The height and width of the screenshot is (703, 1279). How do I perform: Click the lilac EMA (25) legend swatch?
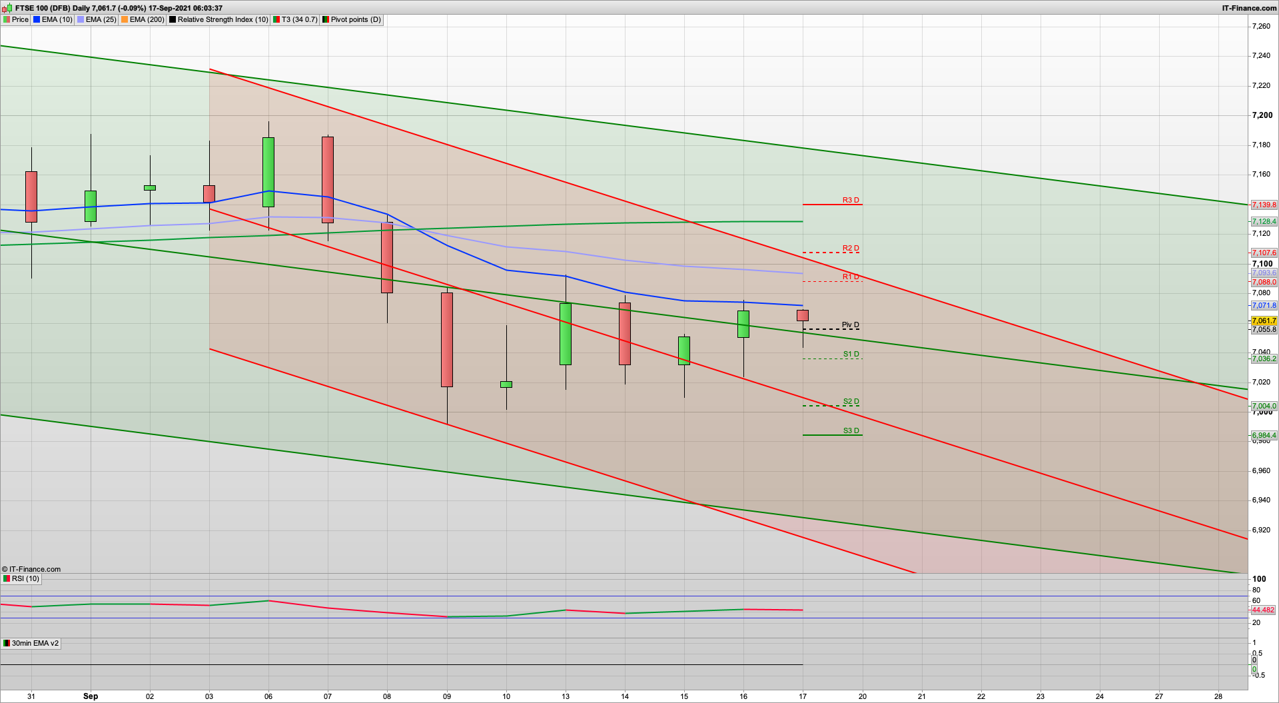point(81,19)
